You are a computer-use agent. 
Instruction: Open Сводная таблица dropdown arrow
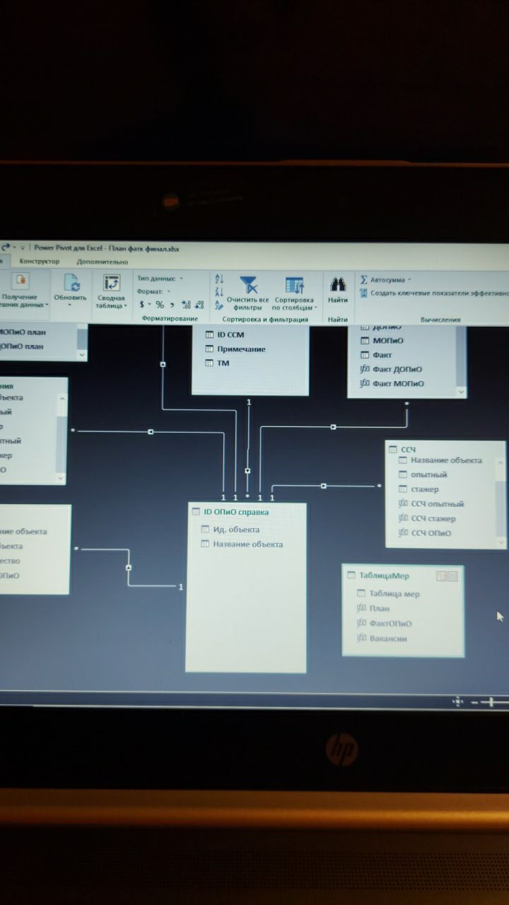[x=126, y=306]
